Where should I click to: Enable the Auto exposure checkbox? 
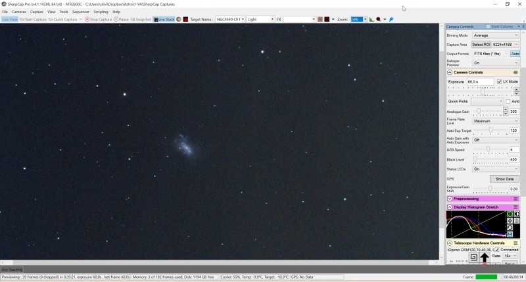[x=508, y=101]
